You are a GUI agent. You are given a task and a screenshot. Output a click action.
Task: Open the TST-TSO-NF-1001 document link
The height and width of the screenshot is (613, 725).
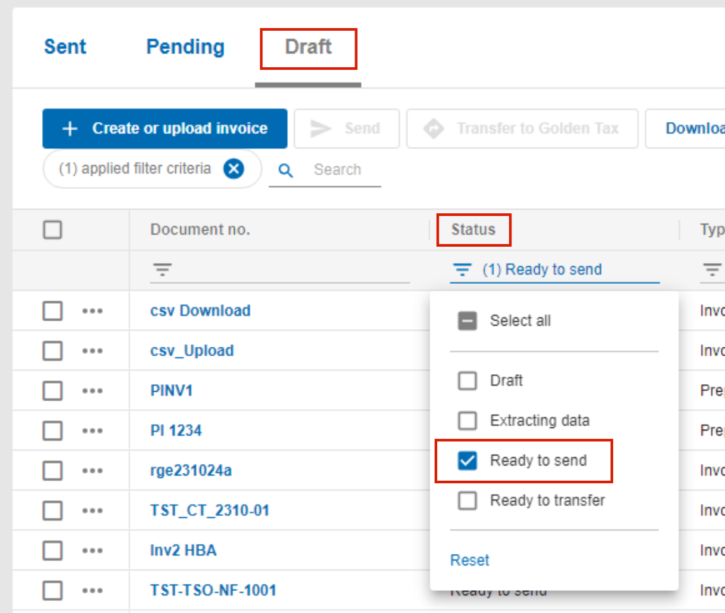(x=213, y=591)
